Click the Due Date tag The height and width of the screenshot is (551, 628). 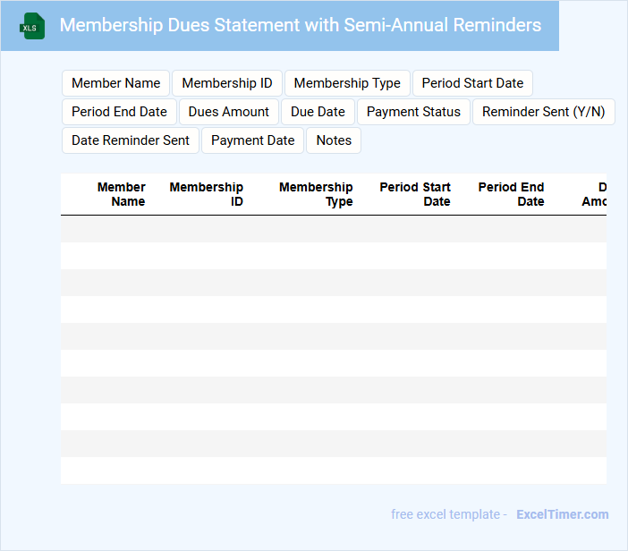[x=318, y=112]
